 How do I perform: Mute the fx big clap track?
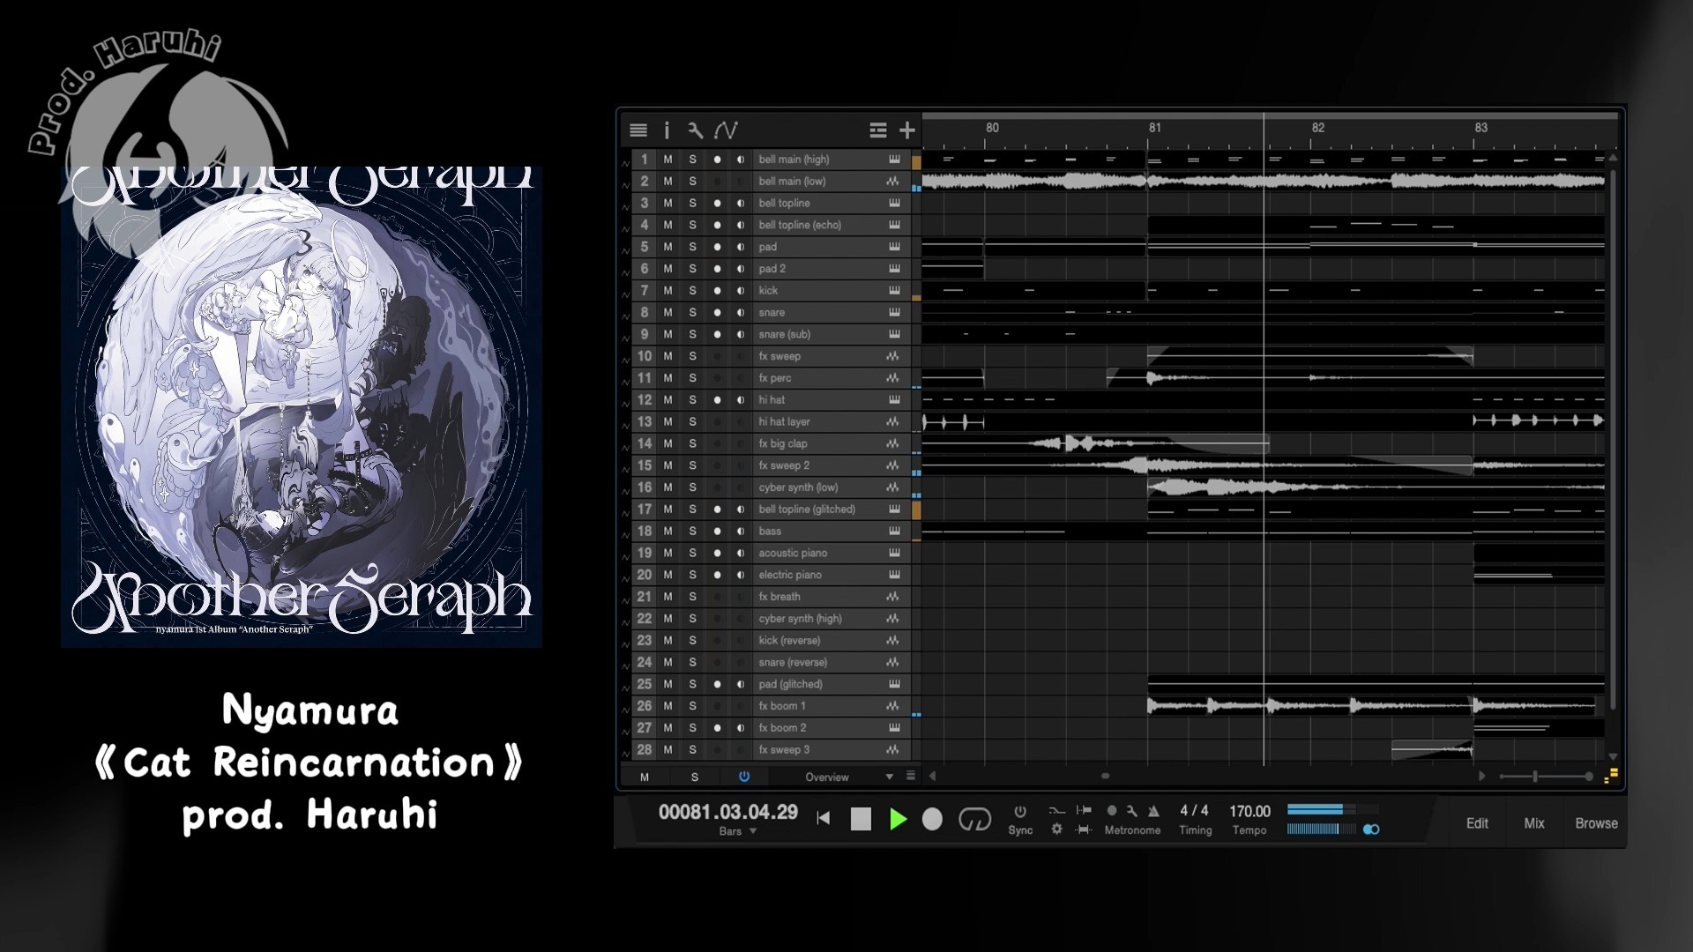tap(668, 444)
